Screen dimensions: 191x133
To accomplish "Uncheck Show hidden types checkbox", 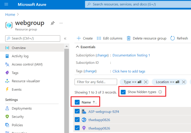I will coord(123,92).
